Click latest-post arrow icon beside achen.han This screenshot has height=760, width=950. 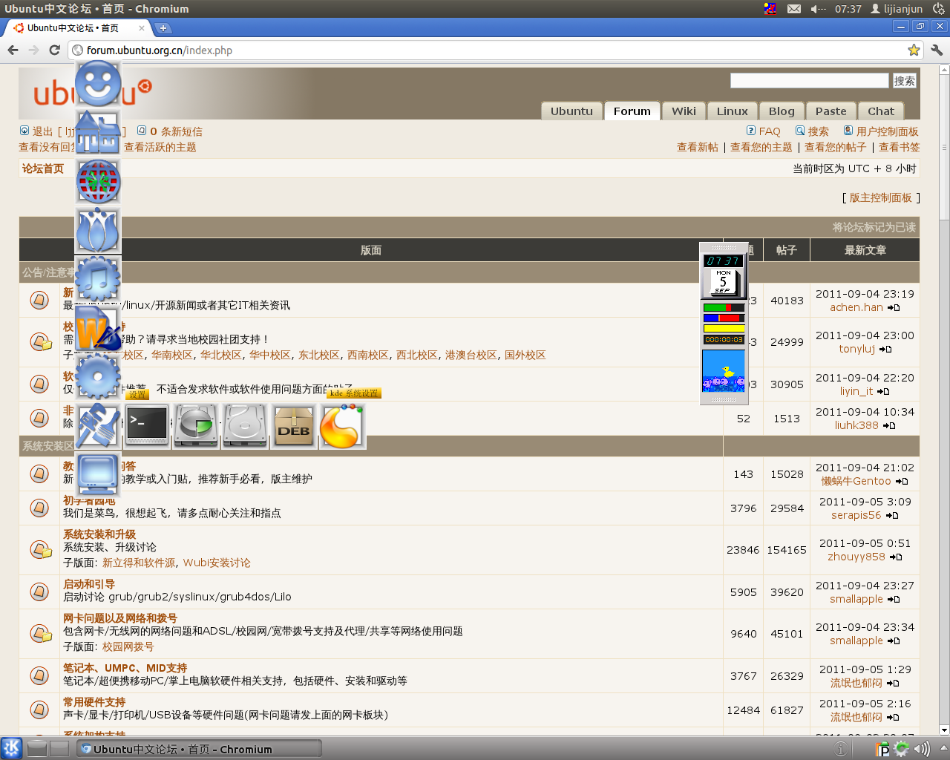(x=894, y=307)
